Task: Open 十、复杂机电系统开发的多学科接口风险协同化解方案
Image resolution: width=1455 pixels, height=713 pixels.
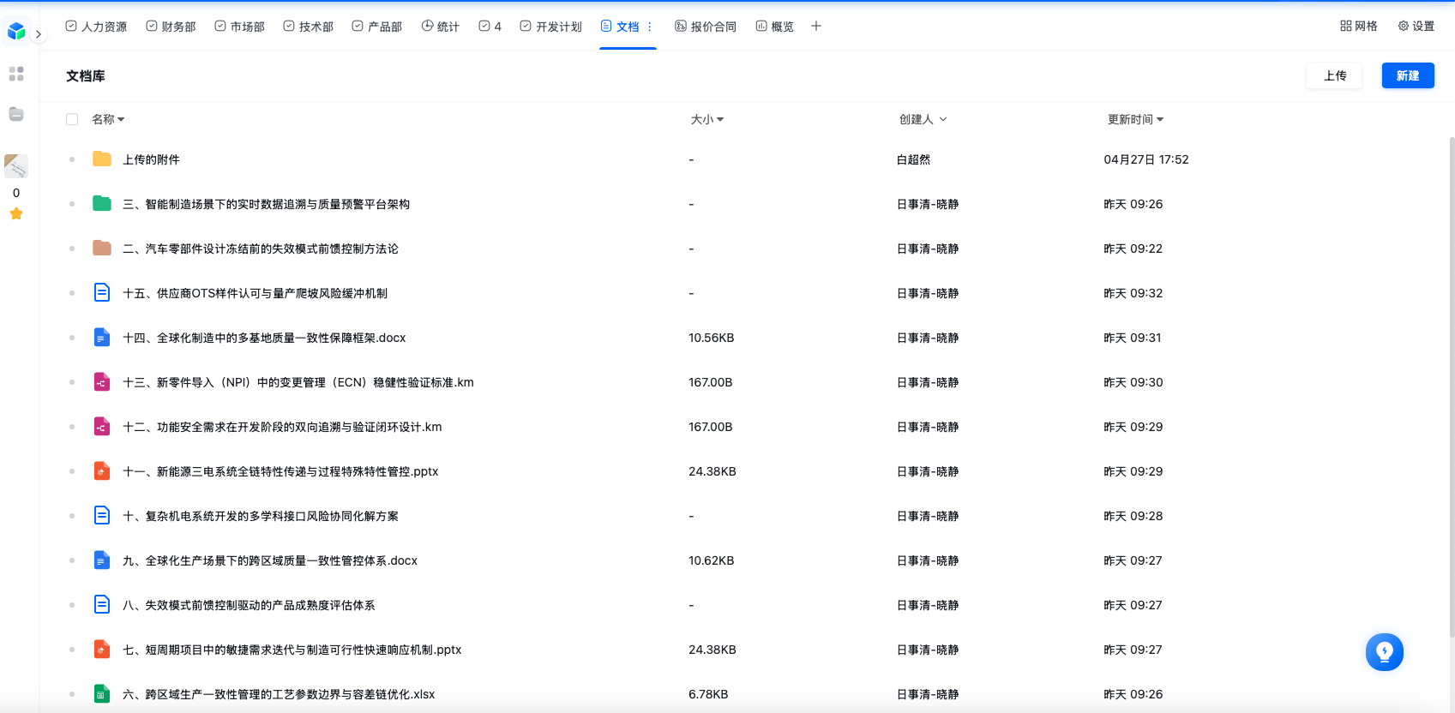Action: click(x=261, y=516)
